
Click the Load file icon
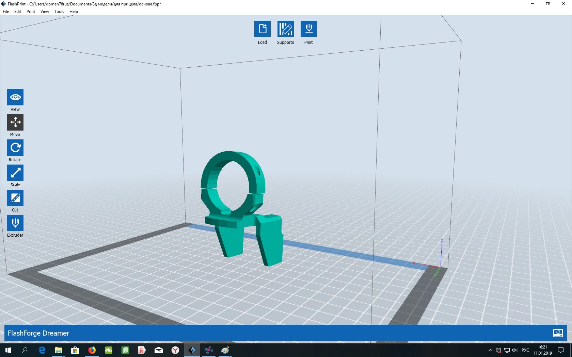click(262, 29)
